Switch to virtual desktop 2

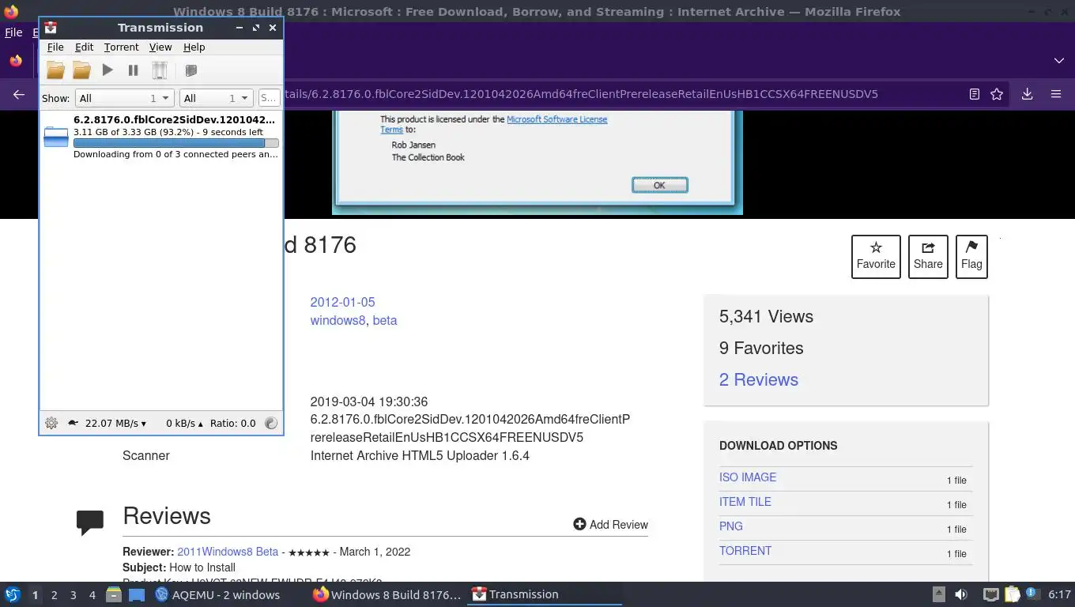pyautogui.click(x=54, y=594)
